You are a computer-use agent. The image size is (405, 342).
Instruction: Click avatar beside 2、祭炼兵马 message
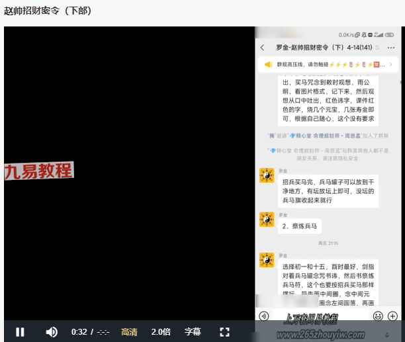point(267,220)
